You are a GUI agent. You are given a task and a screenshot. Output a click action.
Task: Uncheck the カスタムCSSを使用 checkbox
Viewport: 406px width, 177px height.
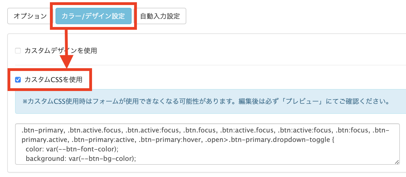18,80
